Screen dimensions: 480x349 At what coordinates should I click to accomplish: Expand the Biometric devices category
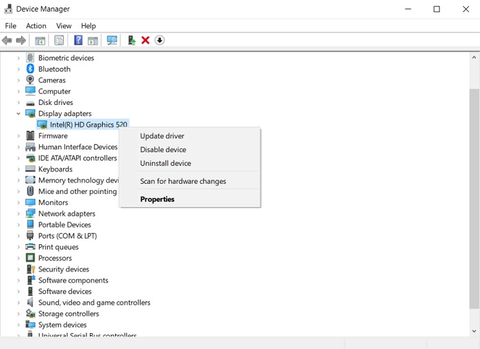(x=19, y=58)
